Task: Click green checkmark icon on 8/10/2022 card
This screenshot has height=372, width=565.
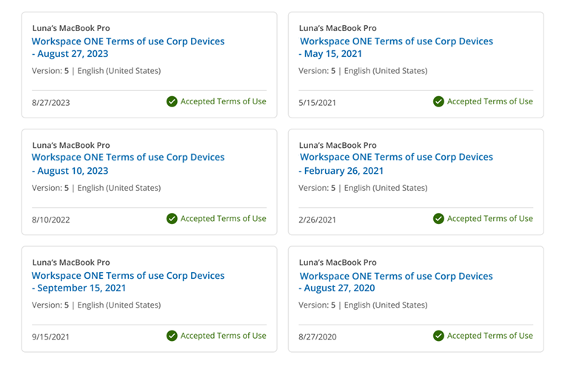Action: click(172, 218)
